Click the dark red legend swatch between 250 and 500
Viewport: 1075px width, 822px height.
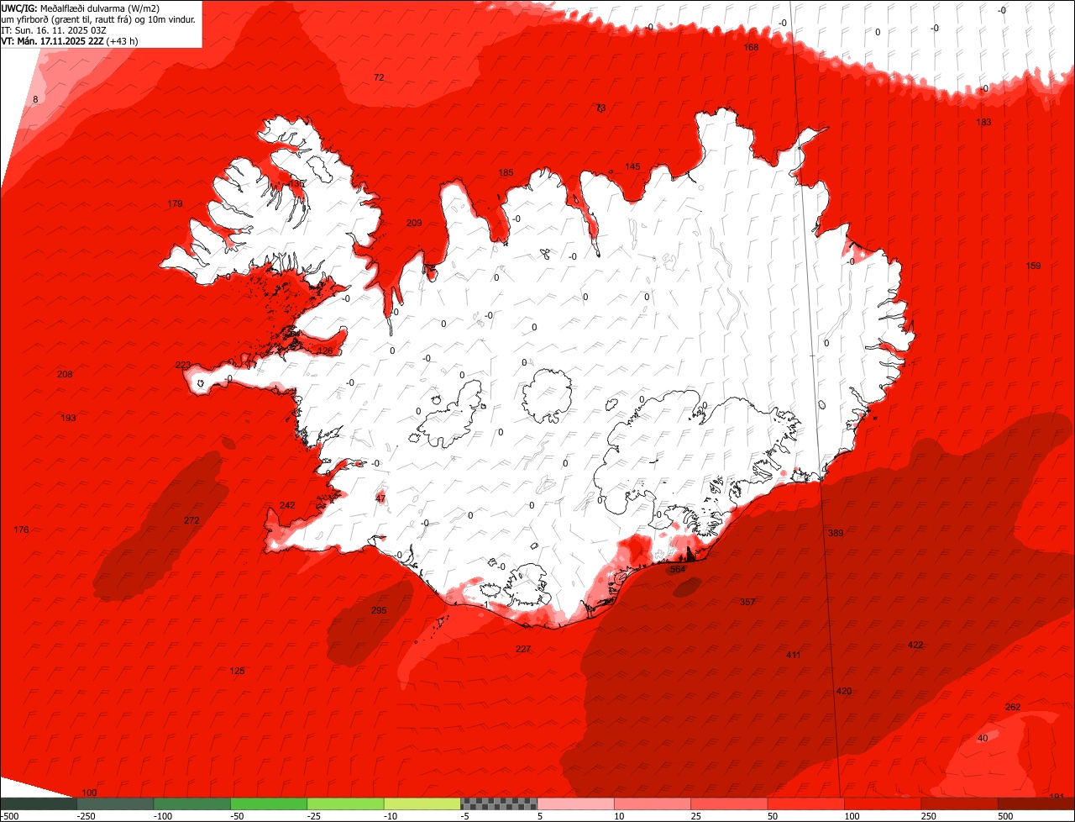[960, 803]
